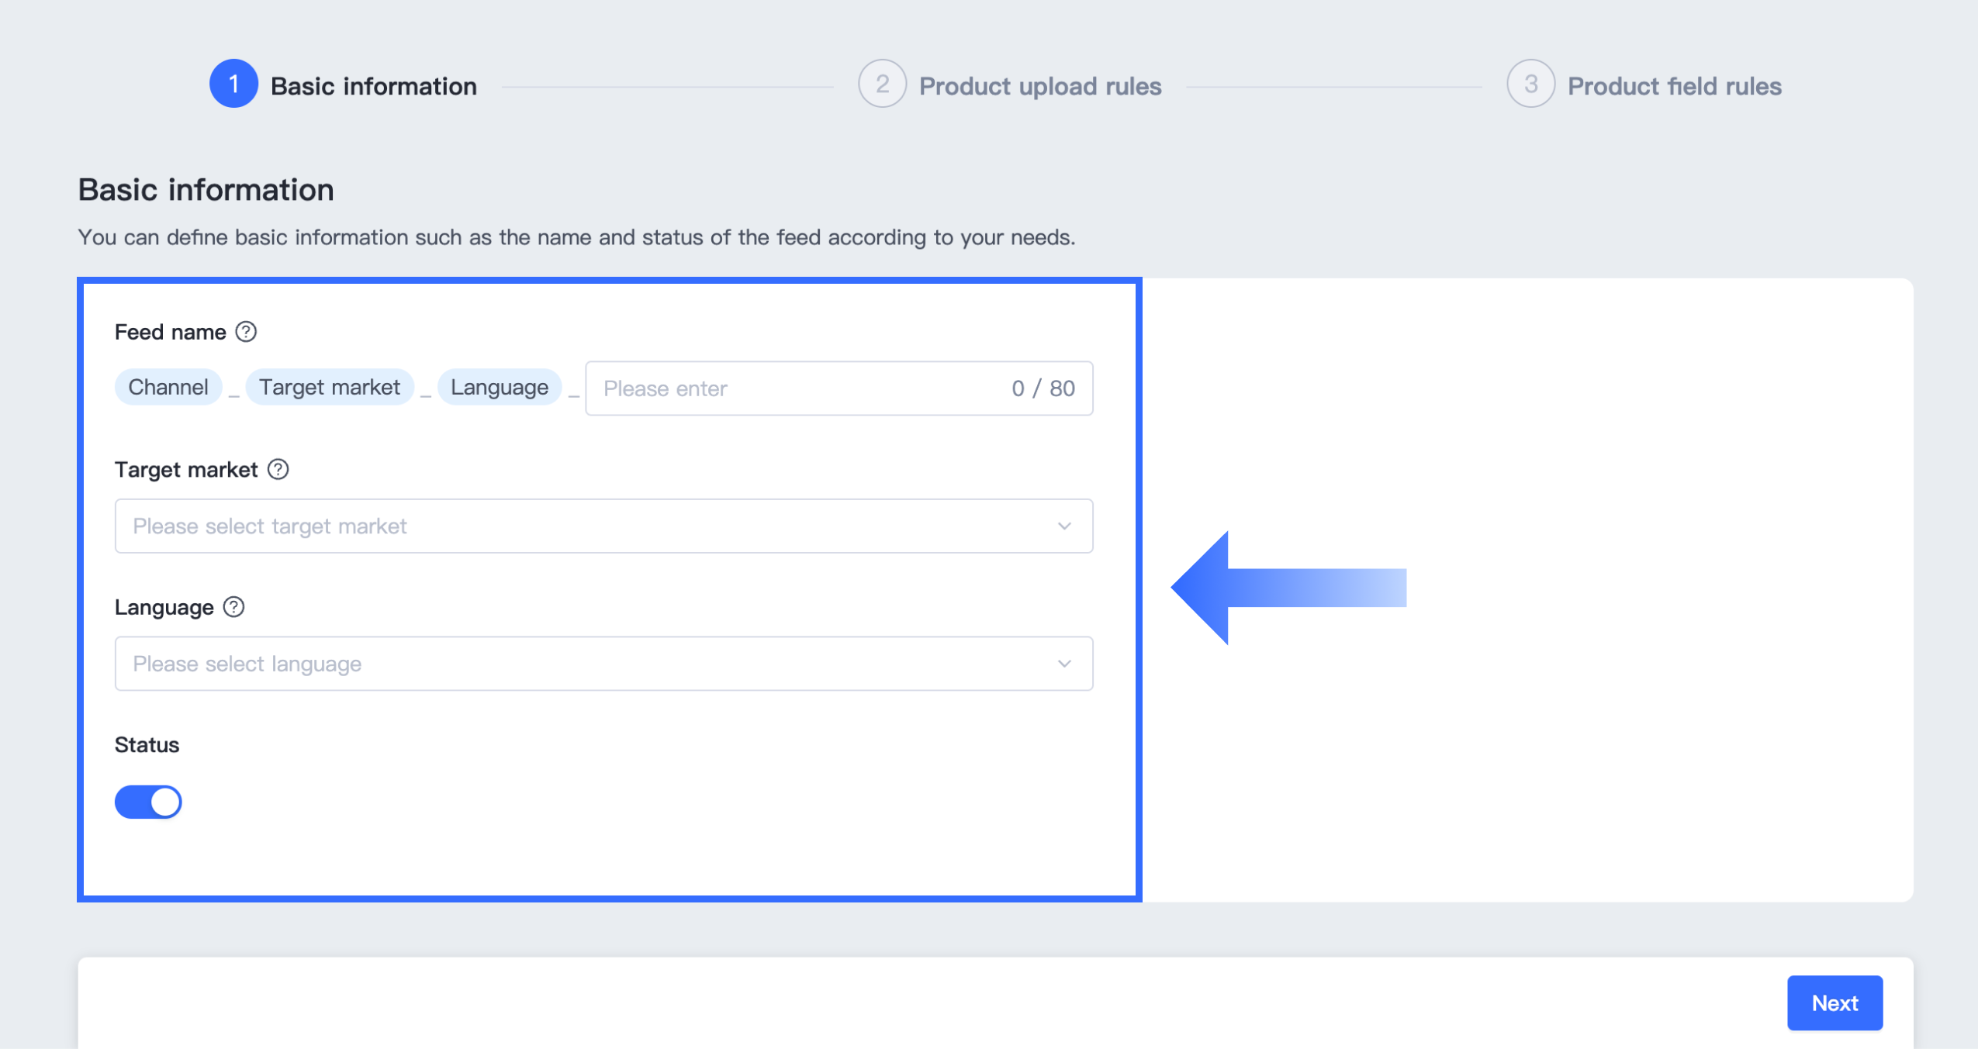Viewport: 1978px width, 1049px height.
Task: Click the Language name tag
Action: pos(499,387)
